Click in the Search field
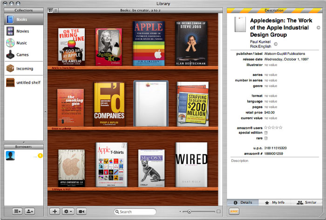This screenshot has width=326, height=220. [135, 212]
